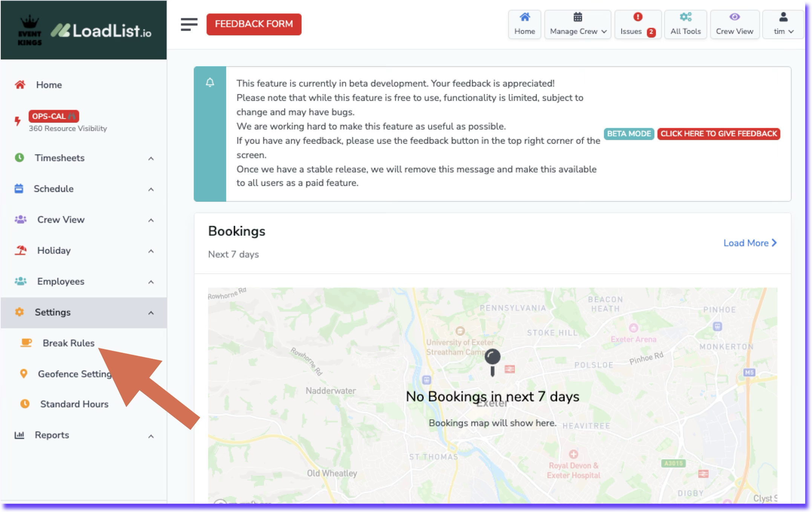
Task: Open the Holiday sidebar menu
Action: 84,251
